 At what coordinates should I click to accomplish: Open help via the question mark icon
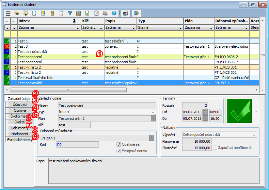point(114,13)
